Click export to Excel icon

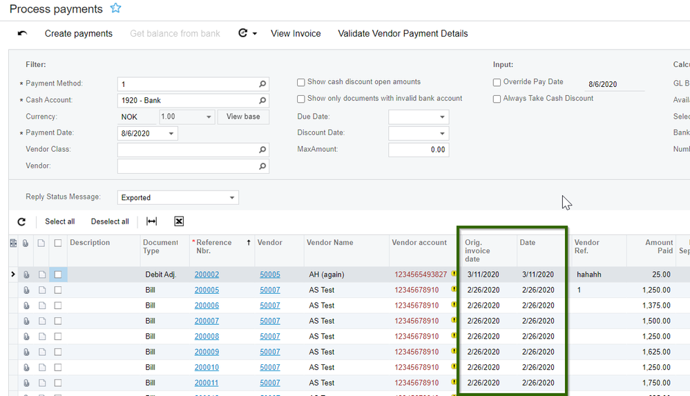(x=179, y=221)
